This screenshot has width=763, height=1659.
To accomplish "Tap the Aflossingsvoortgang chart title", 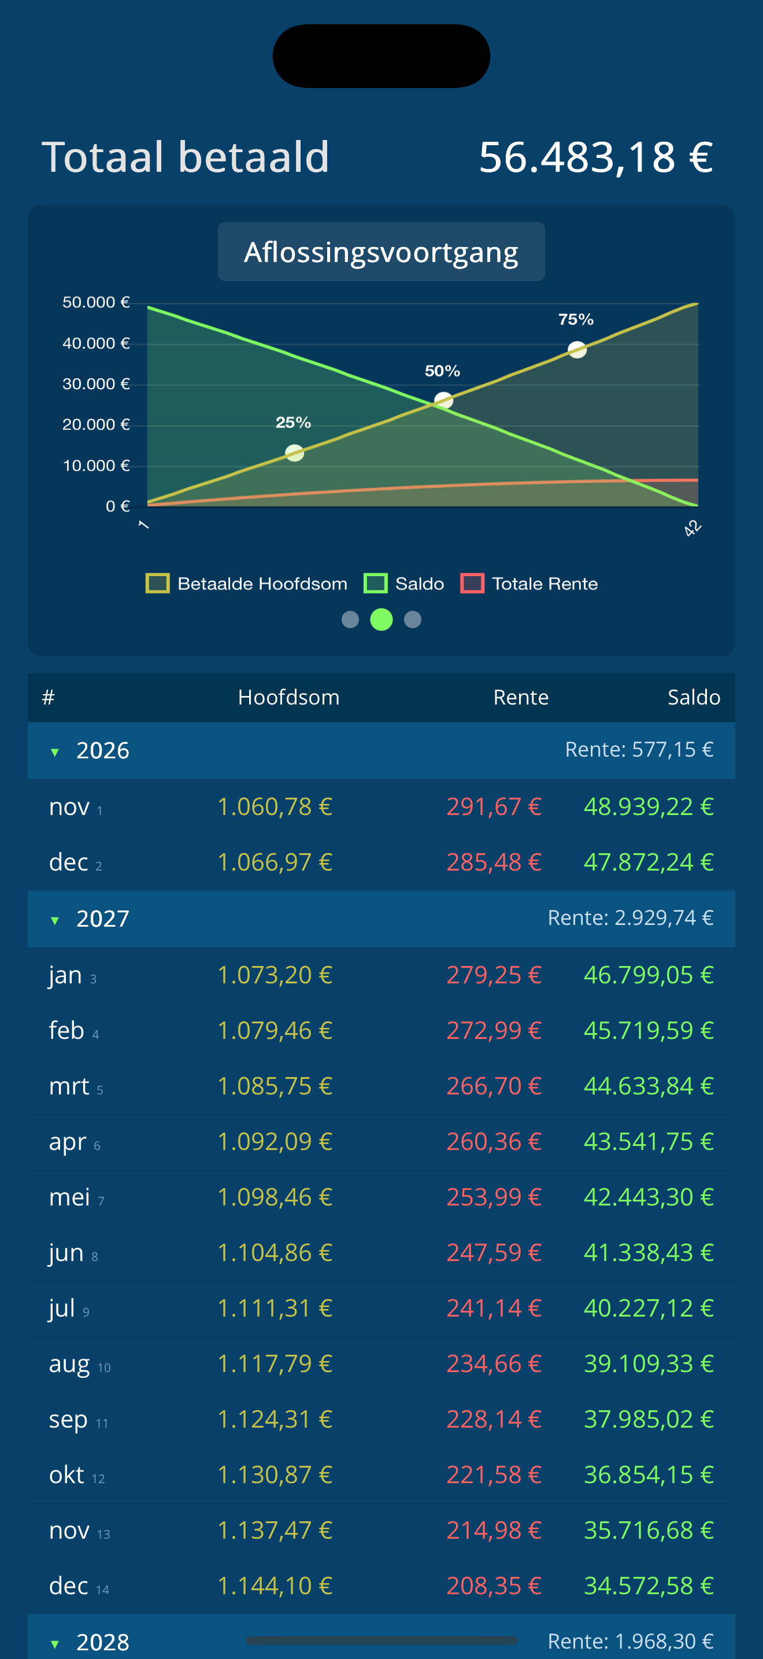I will 381,252.
